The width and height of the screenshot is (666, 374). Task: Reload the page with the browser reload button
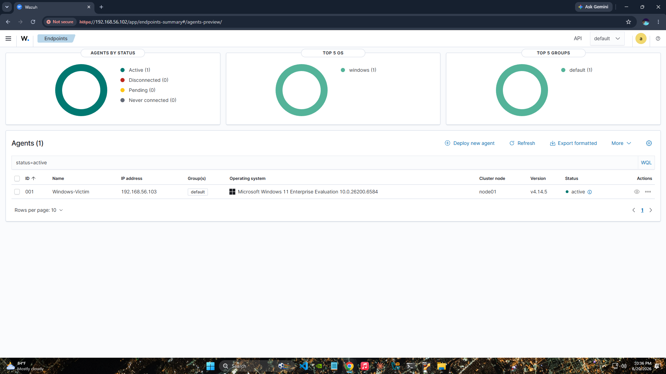33,22
